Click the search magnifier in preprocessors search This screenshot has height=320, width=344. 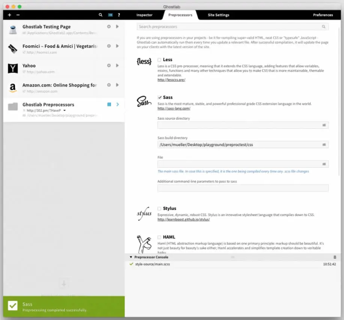coord(324,27)
